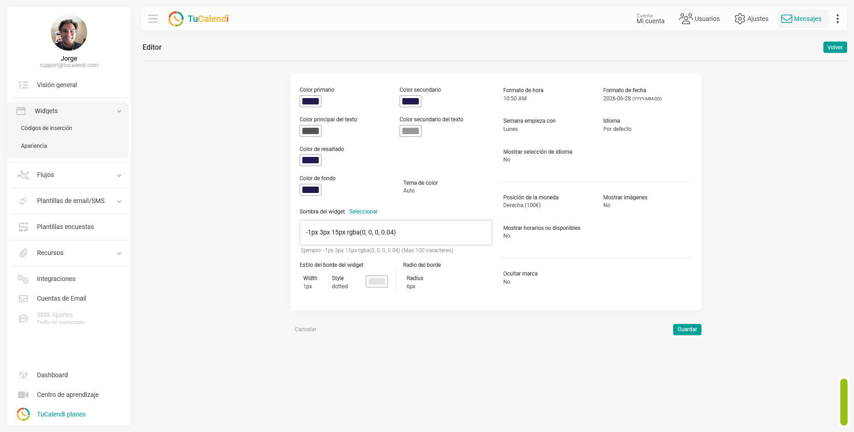Click the Plantillas encuestas icon
854x432 pixels.
[x=23, y=227]
